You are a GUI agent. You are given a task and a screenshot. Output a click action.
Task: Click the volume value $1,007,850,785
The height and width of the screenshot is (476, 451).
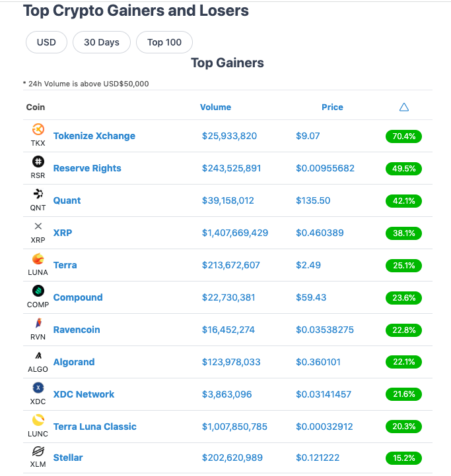[234, 427]
